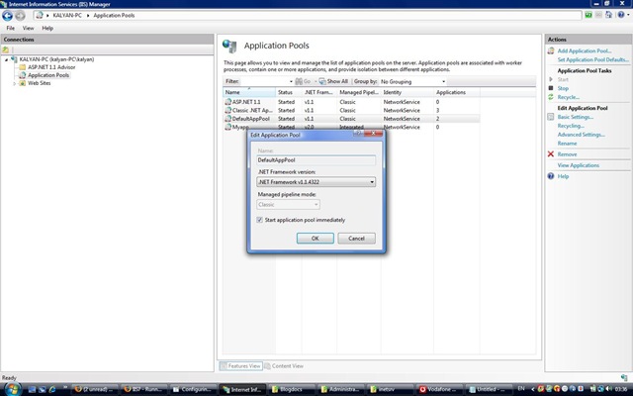Click the Back navigation arrow
The width and height of the screenshot is (633, 396).
click(x=7, y=16)
